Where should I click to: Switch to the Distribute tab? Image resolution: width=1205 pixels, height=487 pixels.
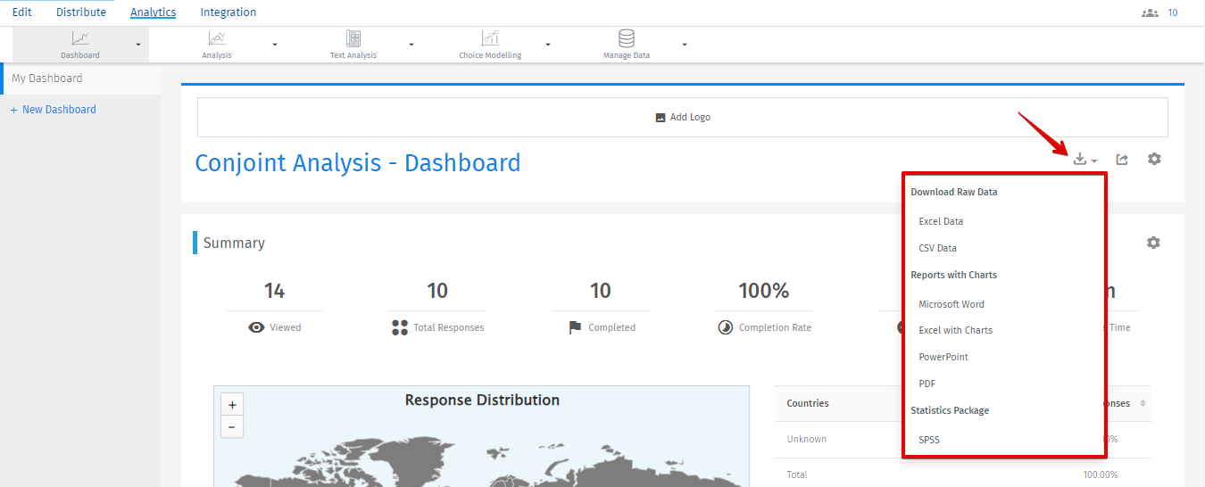80,12
